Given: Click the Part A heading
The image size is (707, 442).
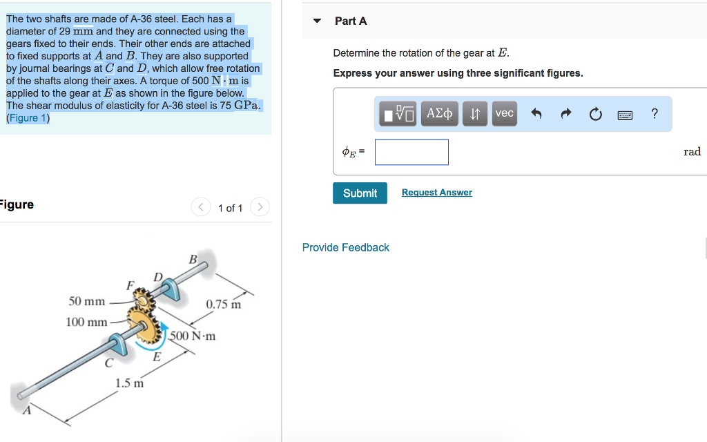Looking at the screenshot, I should (x=351, y=21).
